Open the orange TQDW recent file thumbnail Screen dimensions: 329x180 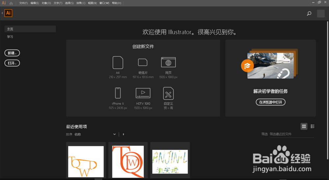pyautogui.click(x=86, y=162)
